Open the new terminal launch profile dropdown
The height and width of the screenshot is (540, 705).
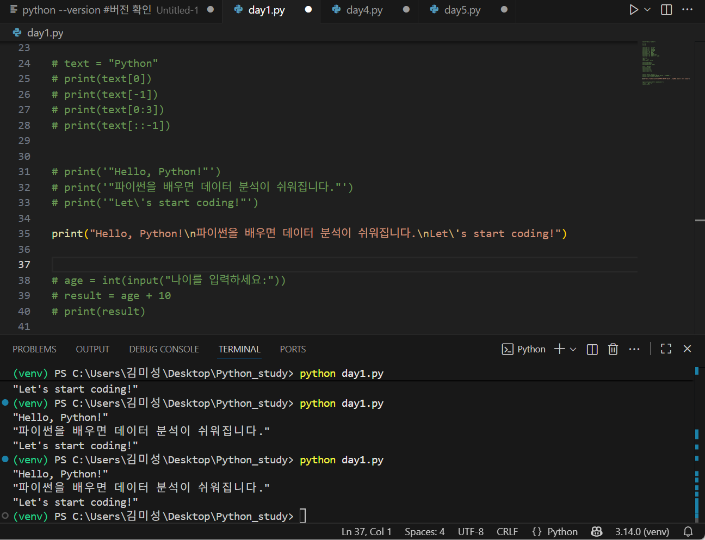pos(573,349)
